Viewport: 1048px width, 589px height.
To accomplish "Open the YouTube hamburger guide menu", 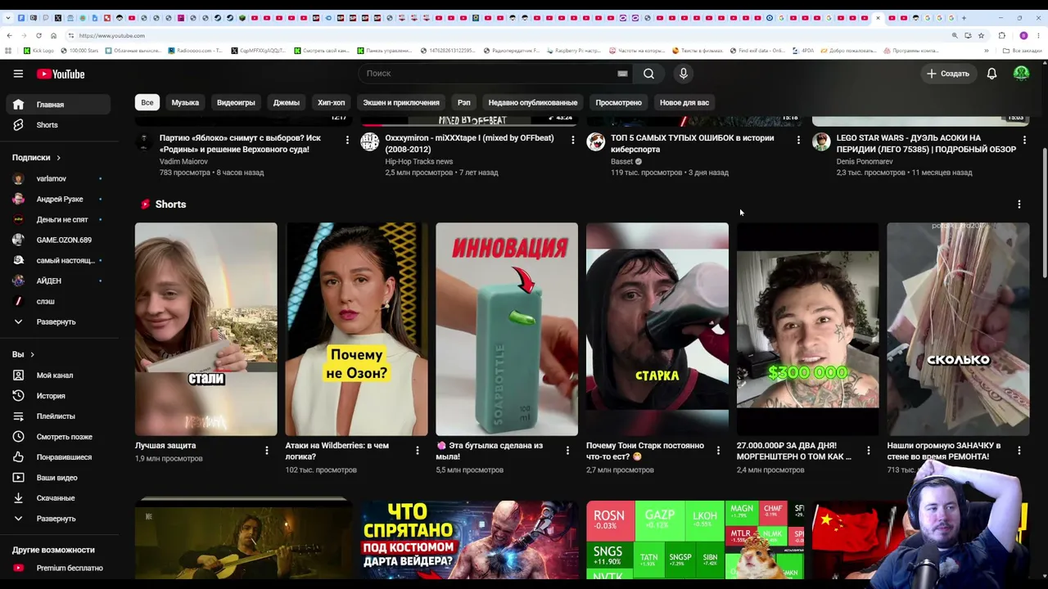I will tap(18, 74).
